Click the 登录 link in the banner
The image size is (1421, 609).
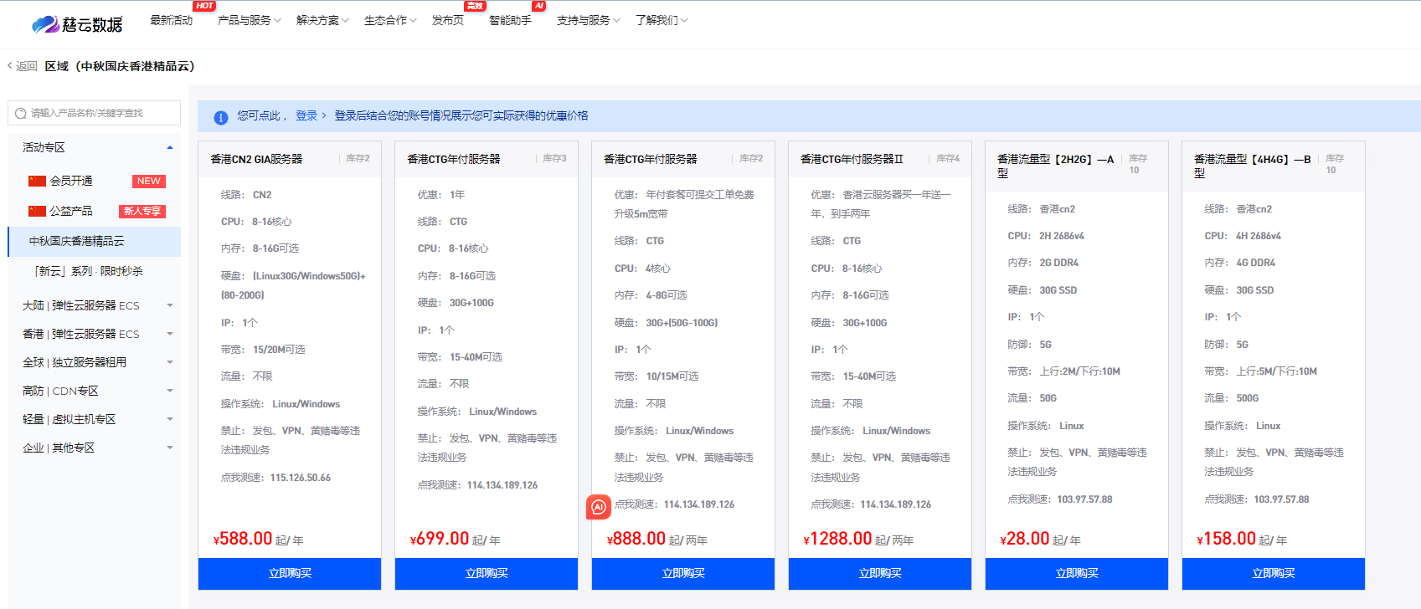(306, 116)
